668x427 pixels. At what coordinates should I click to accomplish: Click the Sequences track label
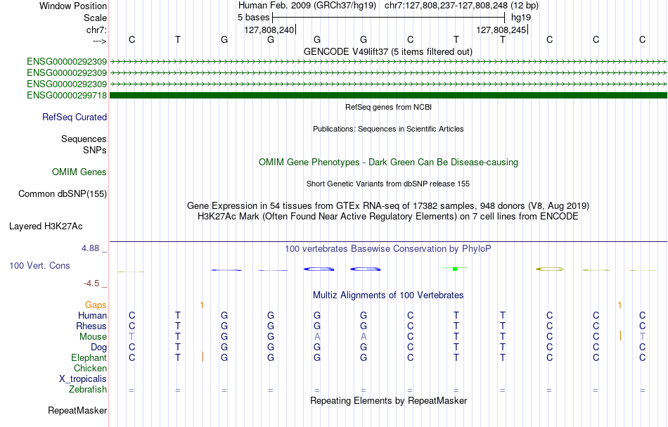tap(84, 139)
